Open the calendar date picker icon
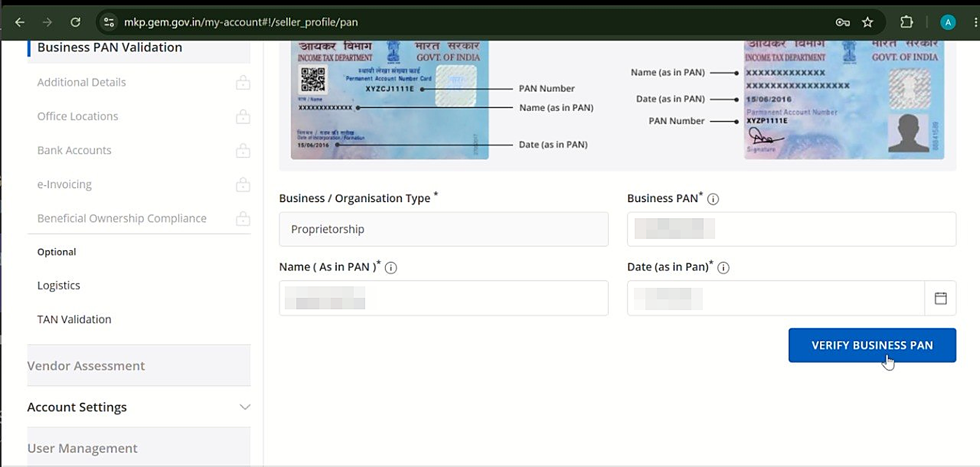 [941, 298]
